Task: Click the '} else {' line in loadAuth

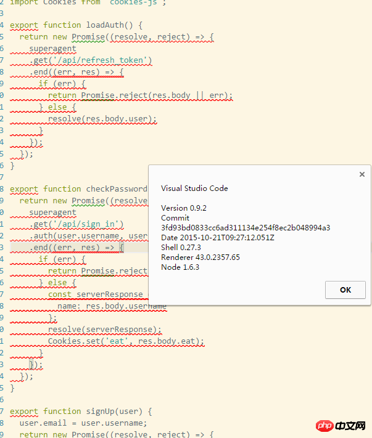Action: 57,107
